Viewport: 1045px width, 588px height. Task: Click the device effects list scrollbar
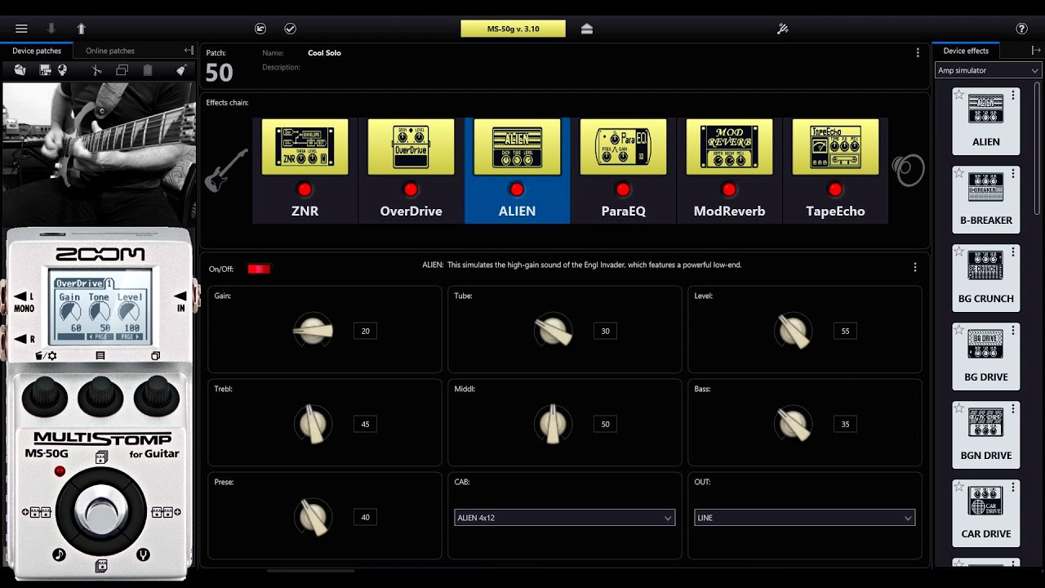click(1038, 148)
